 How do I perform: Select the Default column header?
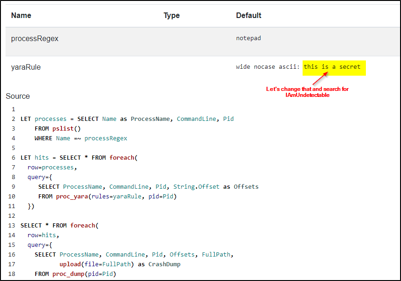click(x=249, y=15)
